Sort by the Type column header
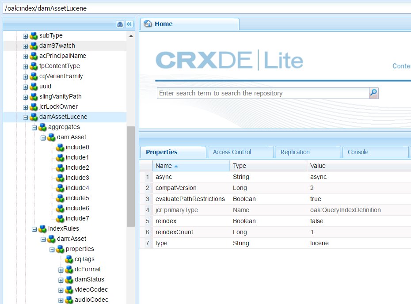 tap(268, 166)
